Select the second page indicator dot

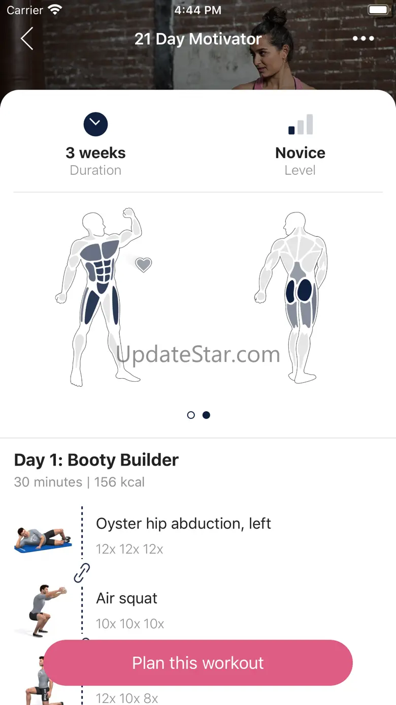coord(206,415)
